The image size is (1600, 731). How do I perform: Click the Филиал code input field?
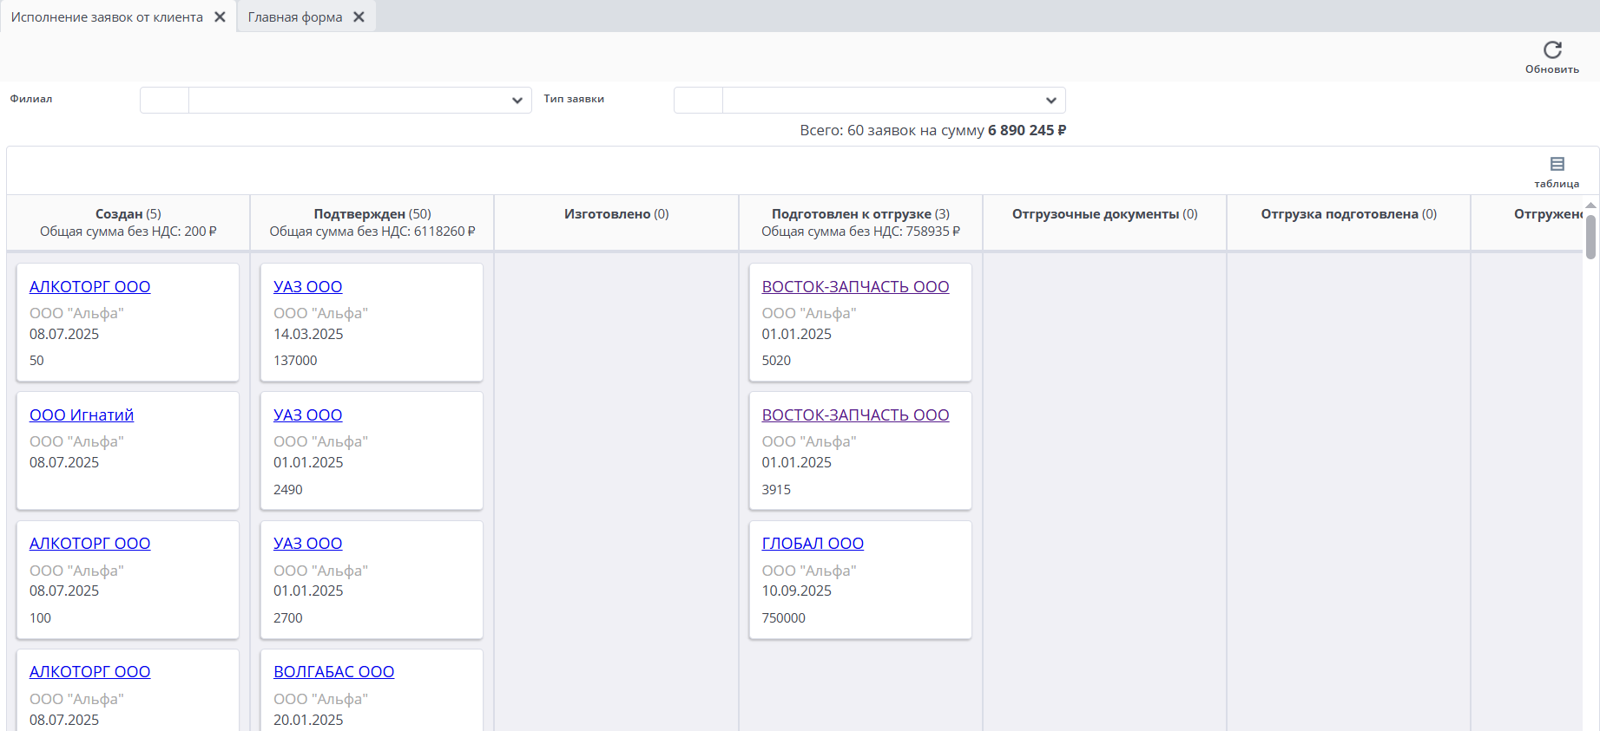[164, 101]
